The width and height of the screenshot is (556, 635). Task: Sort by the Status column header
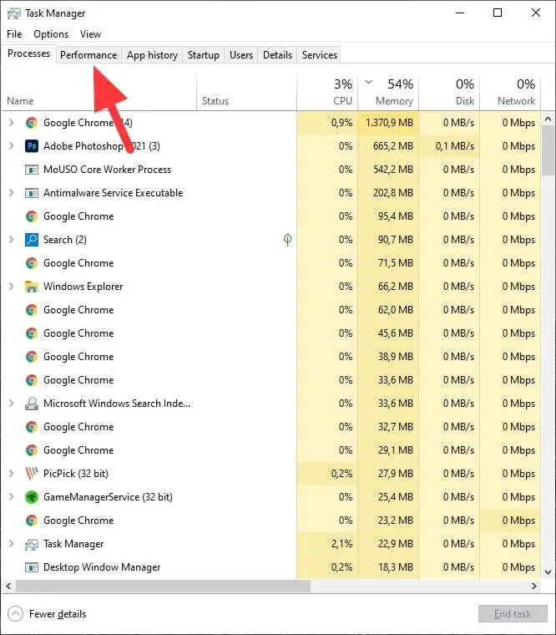[x=247, y=93]
